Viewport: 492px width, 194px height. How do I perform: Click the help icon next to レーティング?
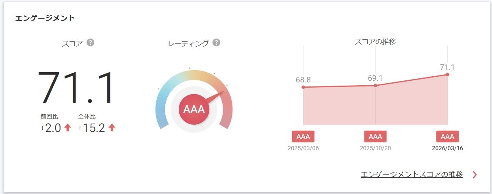tap(217, 42)
